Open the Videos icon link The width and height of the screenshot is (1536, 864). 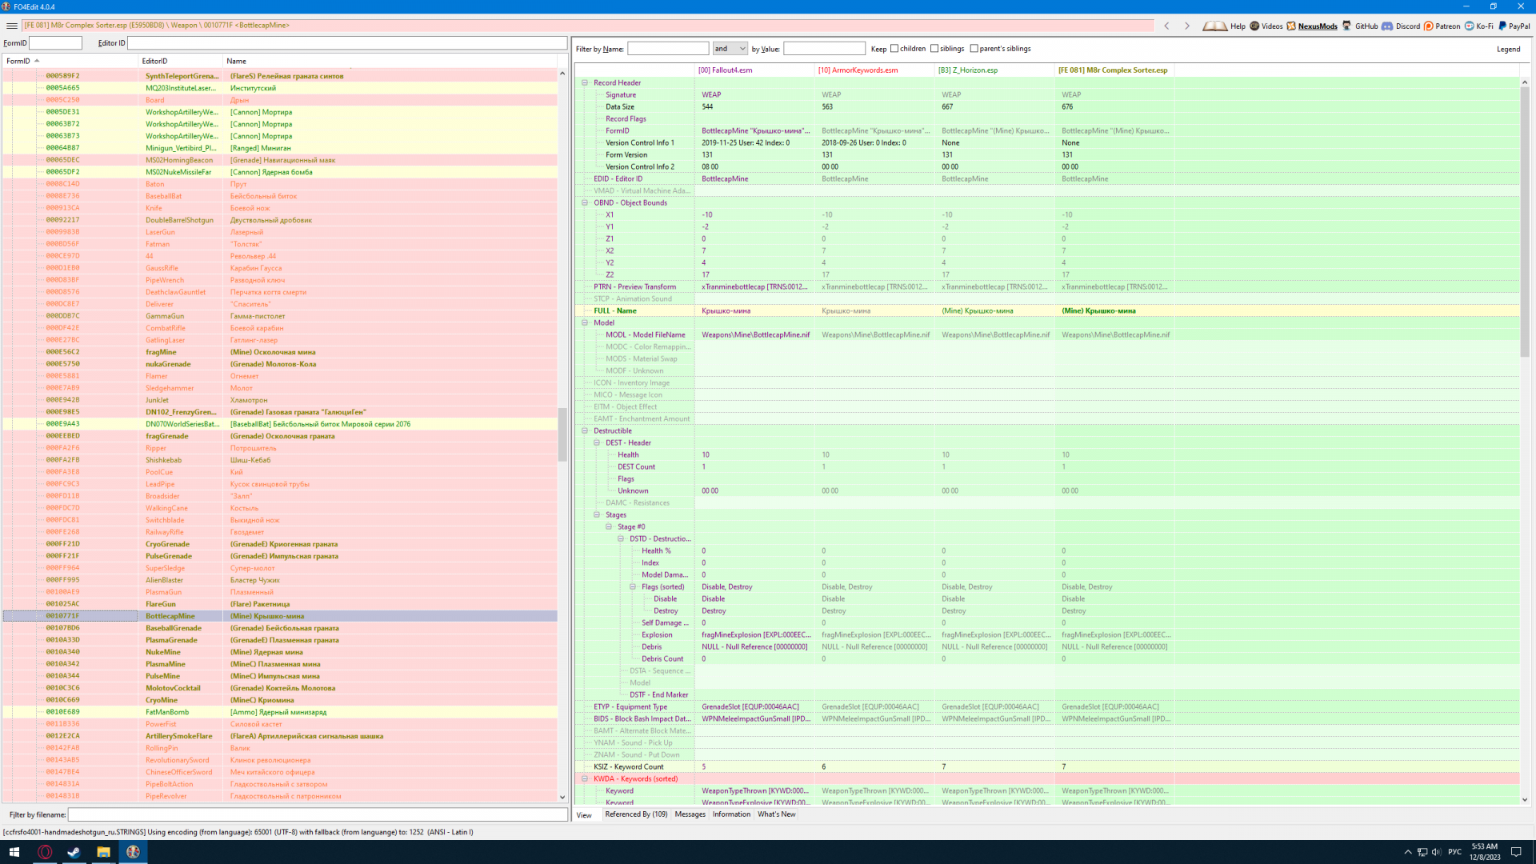click(1254, 26)
